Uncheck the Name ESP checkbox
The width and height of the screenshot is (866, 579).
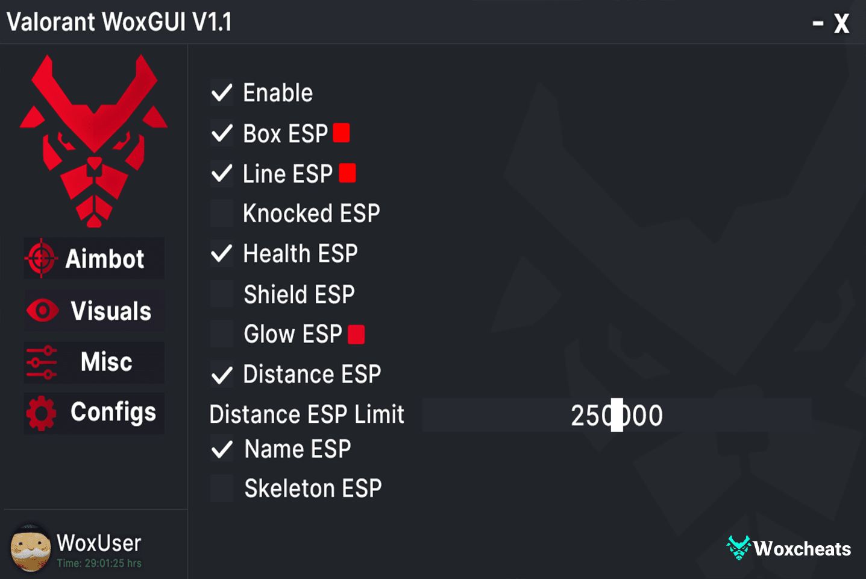tap(222, 449)
